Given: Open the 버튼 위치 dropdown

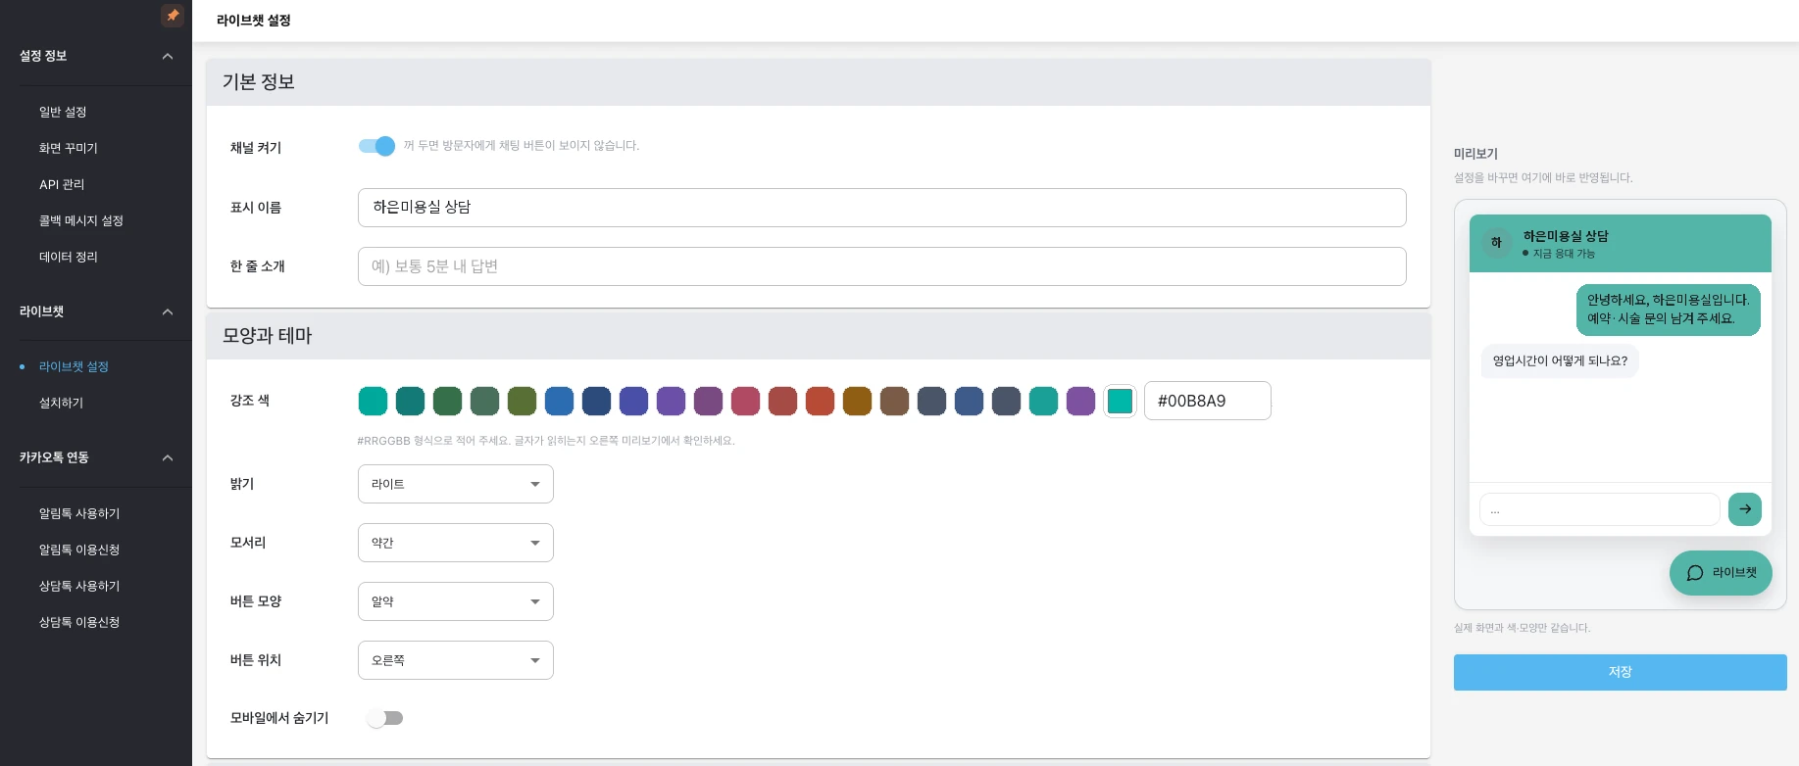Looking at the screenshot, I should point(456,660).
